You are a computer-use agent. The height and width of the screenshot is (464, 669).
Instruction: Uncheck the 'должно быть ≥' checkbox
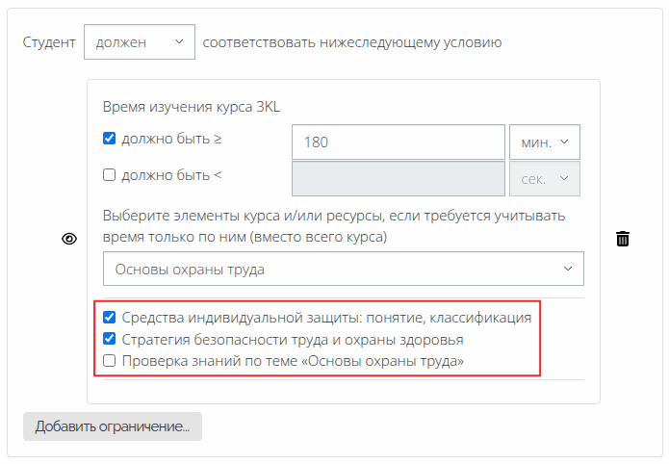109,139
